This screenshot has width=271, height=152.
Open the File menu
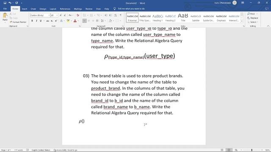point(5,8)
